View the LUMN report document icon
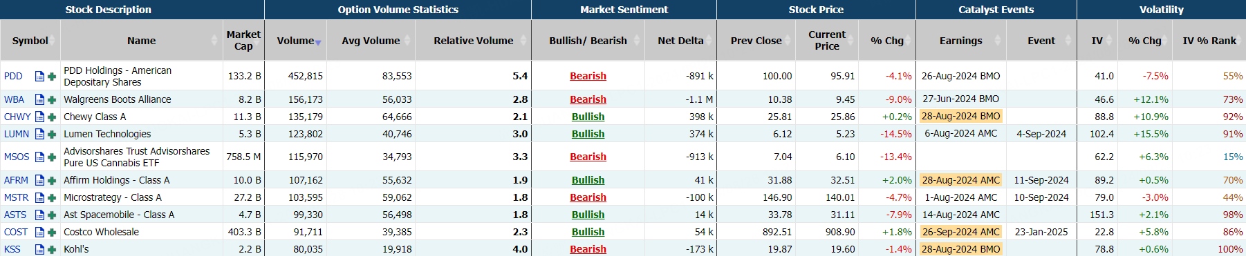The image size is (1246, 256). point(39,134)
